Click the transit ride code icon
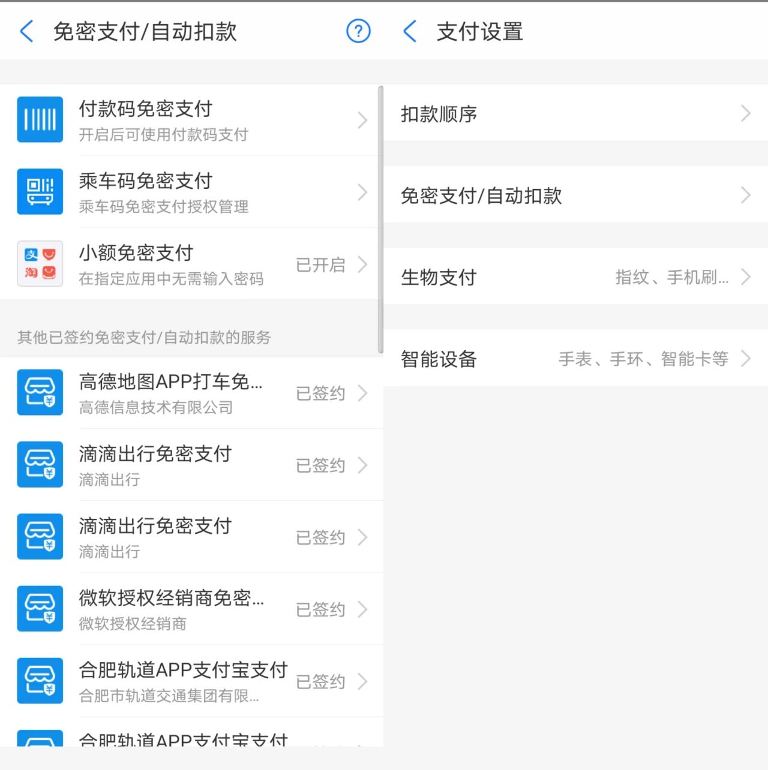The height and width of the screenshot is (770, 768). (x=40, y=192)
